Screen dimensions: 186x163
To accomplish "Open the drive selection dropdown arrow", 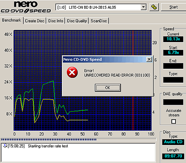I will tap(143, 7).
